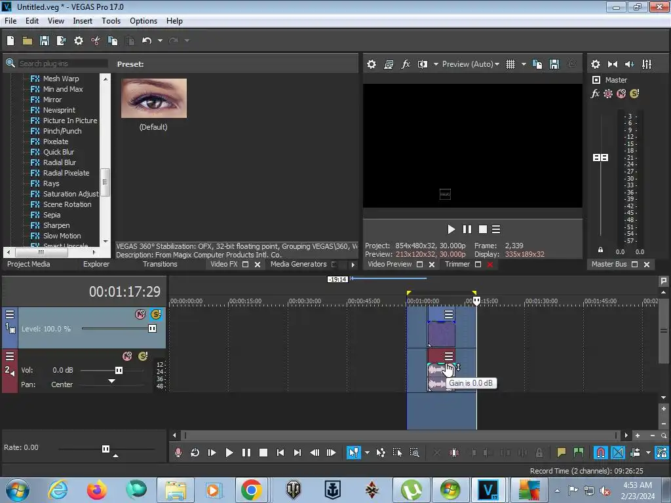Viewport: 671px width, 503px height.
Task: Open the Tools menu
Action: coord(111,21)
